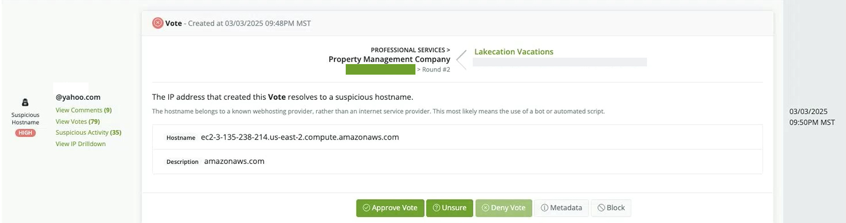
Task: Open View IP Drilldown
Action: [x=80, y=144]
